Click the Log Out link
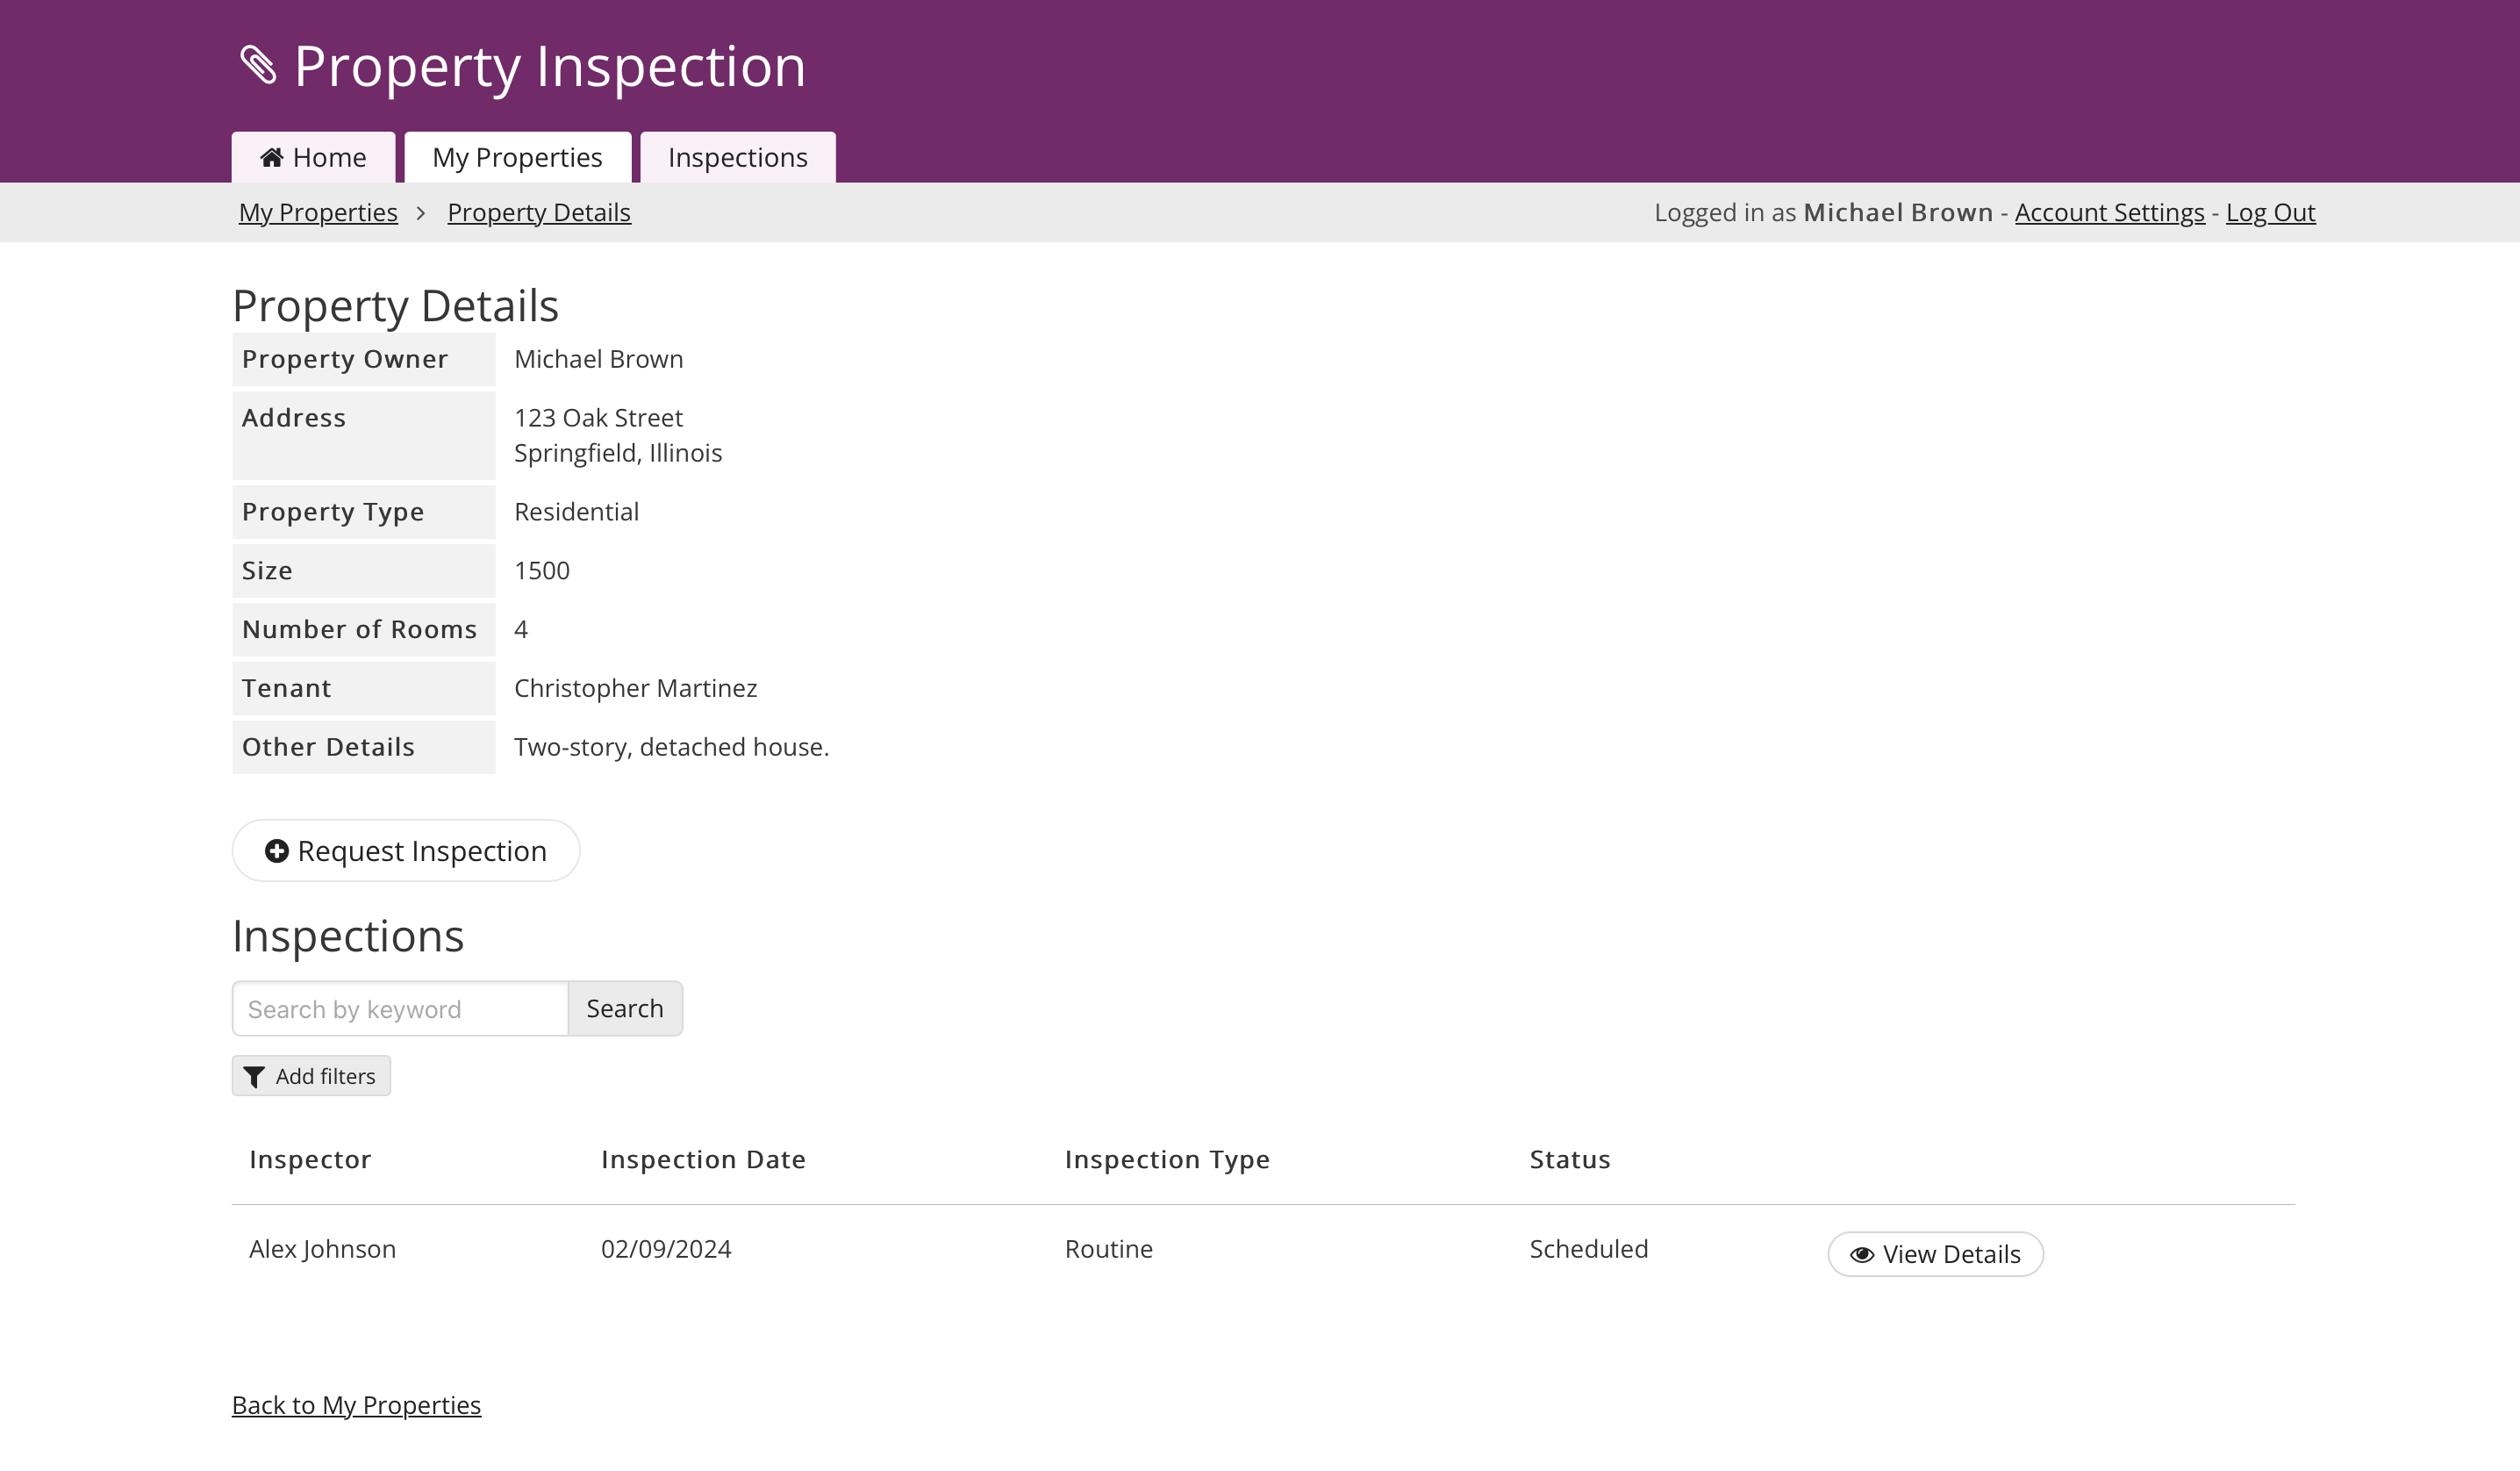 2270,213
